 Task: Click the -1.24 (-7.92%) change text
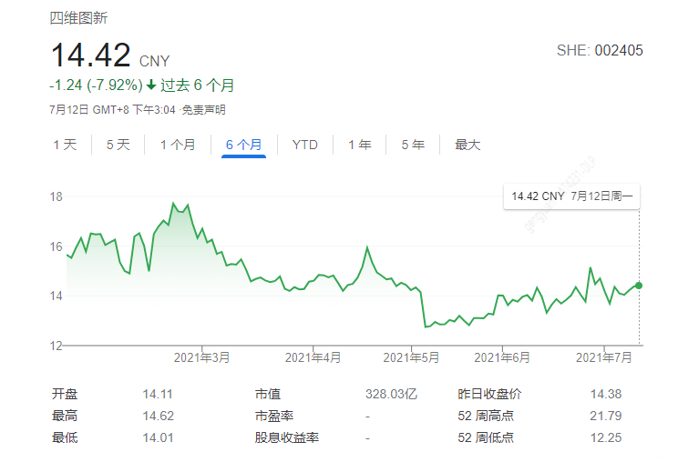pos(96,85)
